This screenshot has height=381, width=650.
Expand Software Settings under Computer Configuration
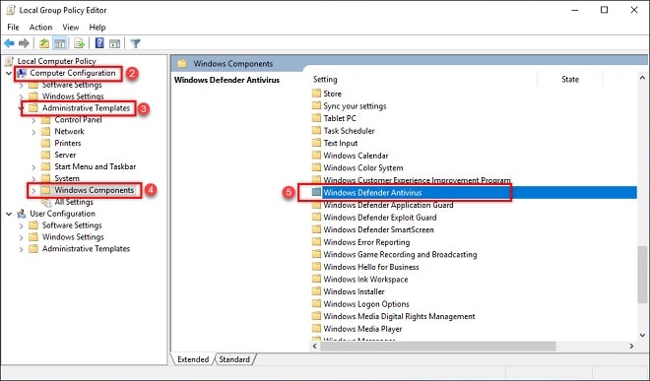(x=21, y=85)
